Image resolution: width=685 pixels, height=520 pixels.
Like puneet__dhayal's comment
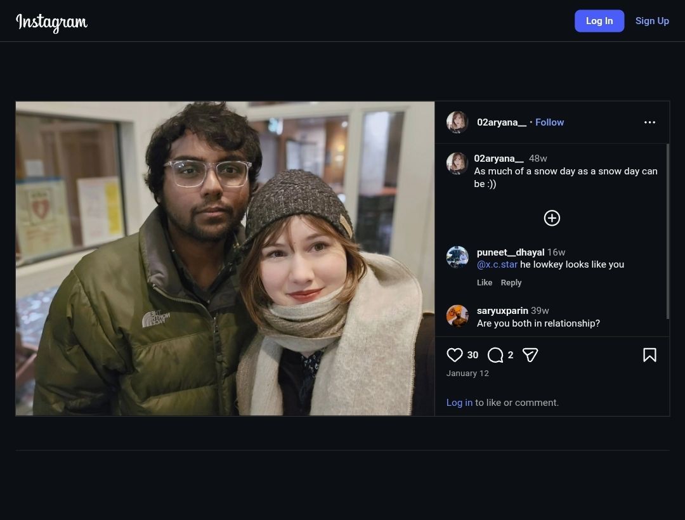485,283
